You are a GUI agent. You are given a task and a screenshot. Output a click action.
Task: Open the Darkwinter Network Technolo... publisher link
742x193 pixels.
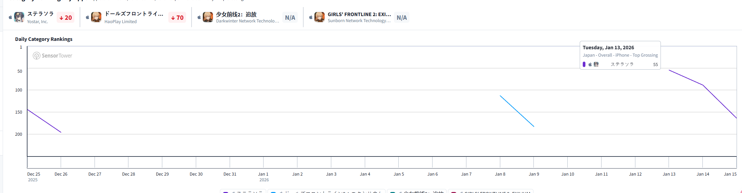pos(247,21)
